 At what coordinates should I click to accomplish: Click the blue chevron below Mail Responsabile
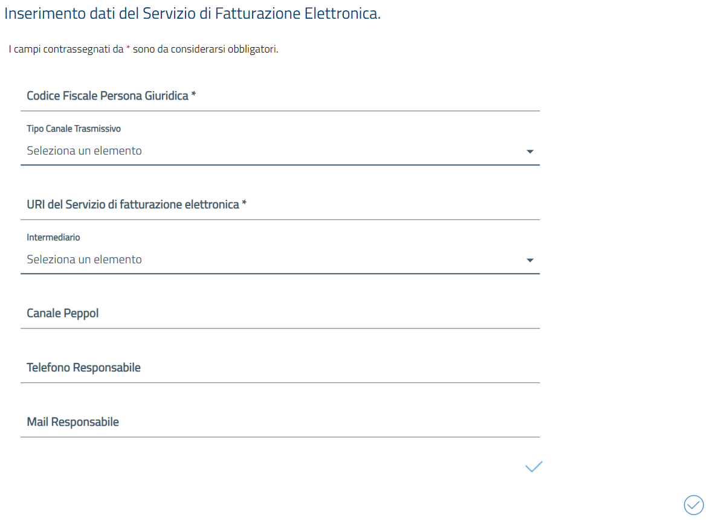pyautogui.click(x=534, y=466)
